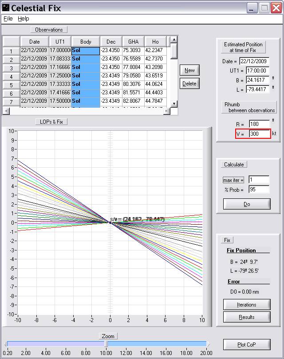Open the Iterations view
The height and width of the screenshot is (359, 284).
pyautogui.click(x=247, y=305)
